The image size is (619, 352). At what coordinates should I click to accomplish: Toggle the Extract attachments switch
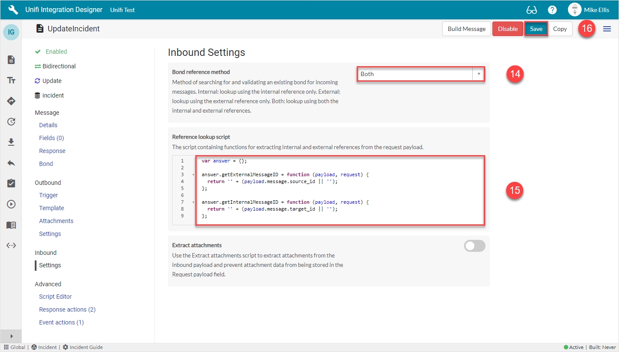coord(474,246)
